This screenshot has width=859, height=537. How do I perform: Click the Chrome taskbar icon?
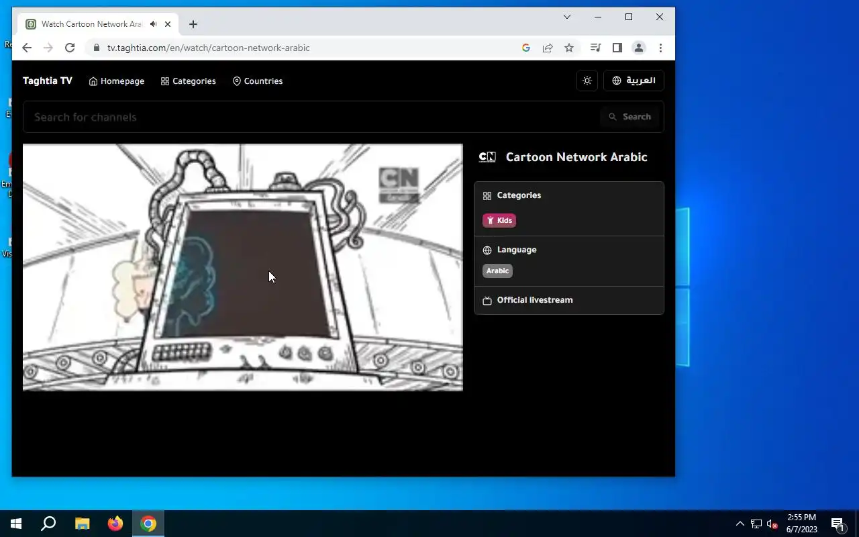click(x=148, y=524)
